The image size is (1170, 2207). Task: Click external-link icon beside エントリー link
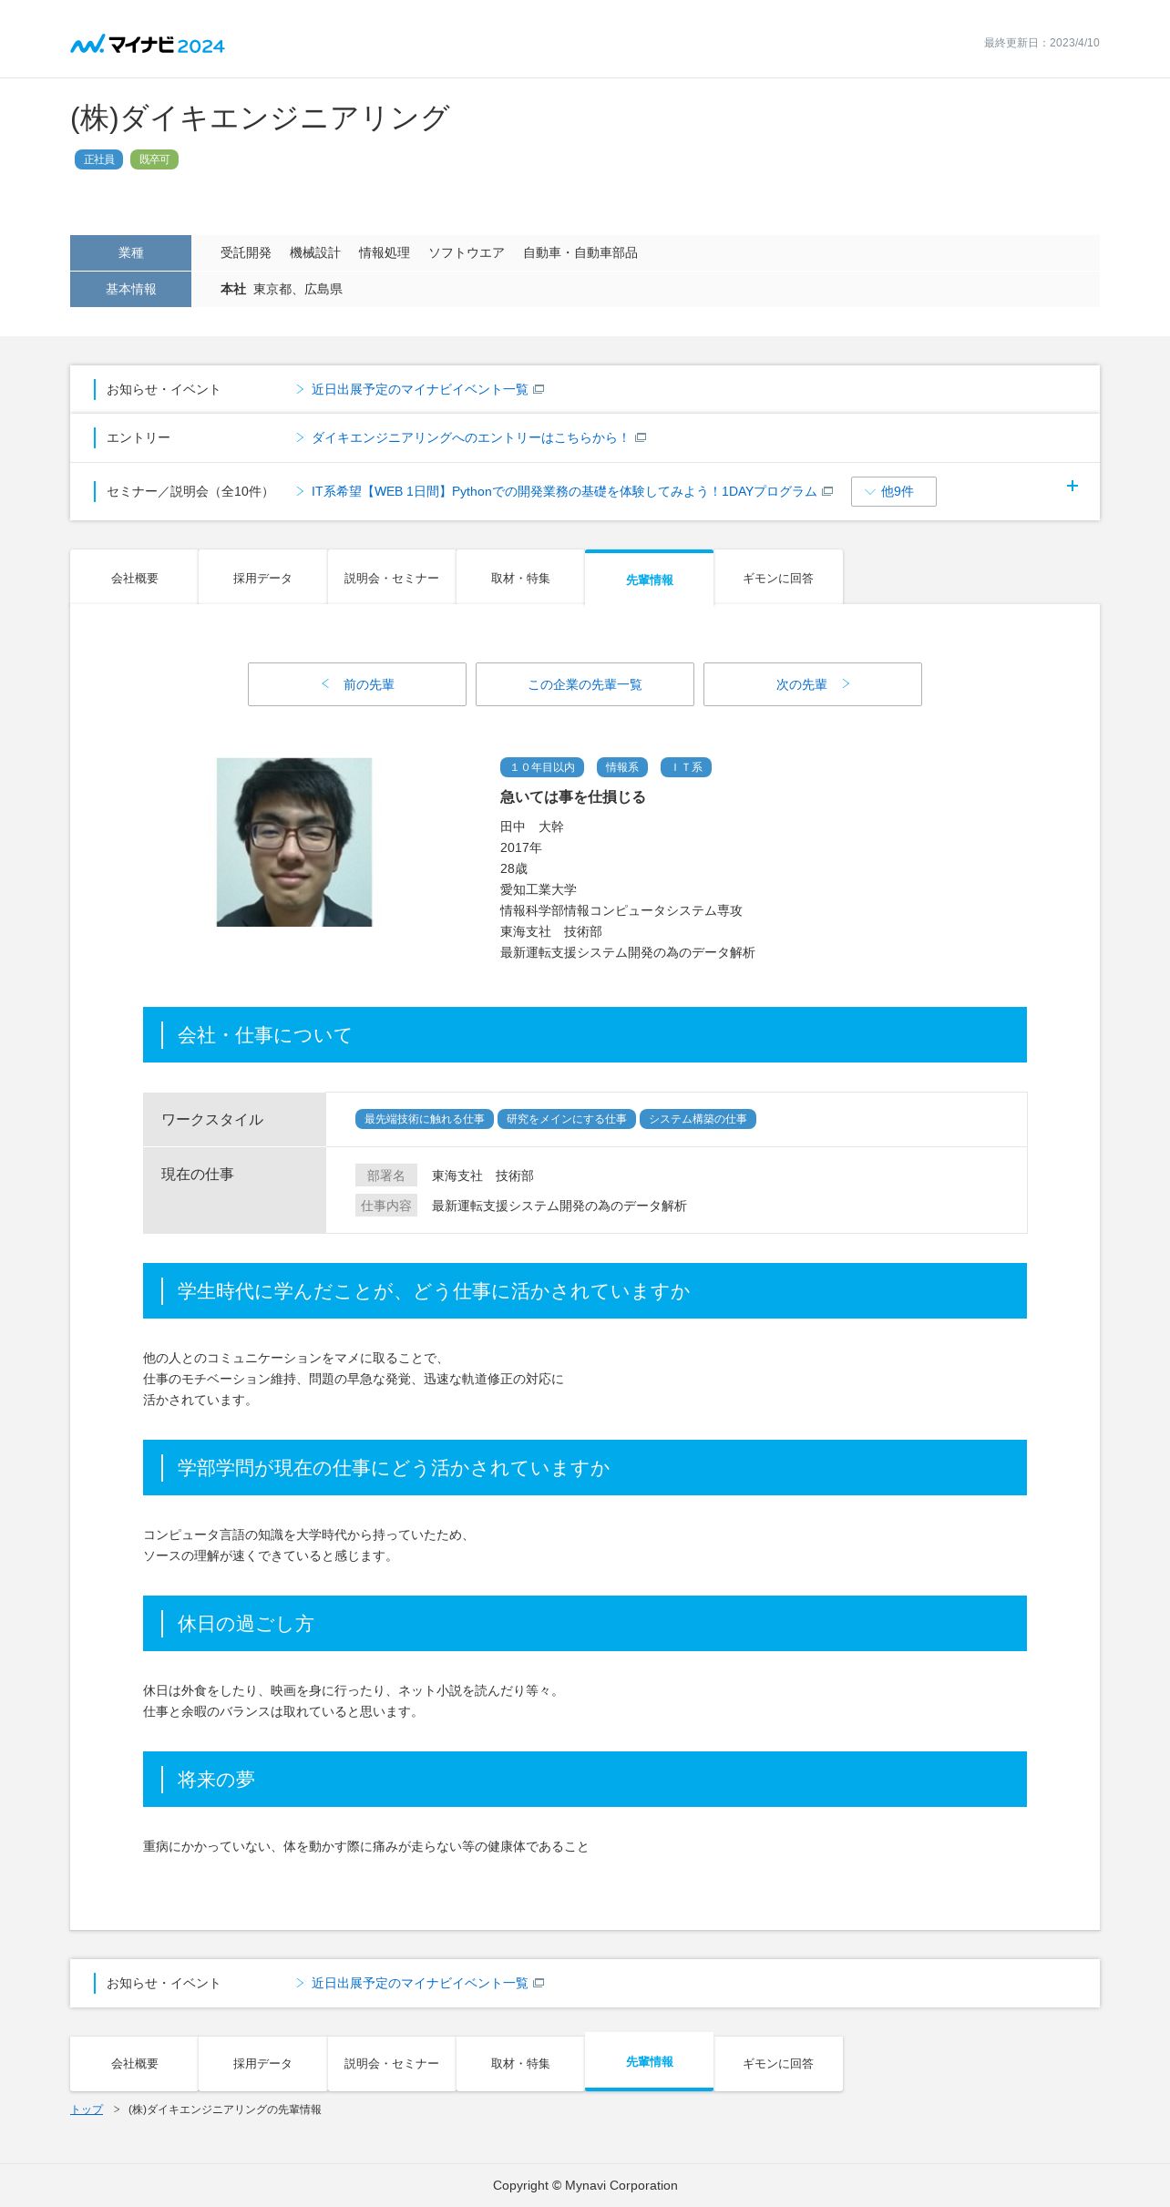(x=641, y=438)
